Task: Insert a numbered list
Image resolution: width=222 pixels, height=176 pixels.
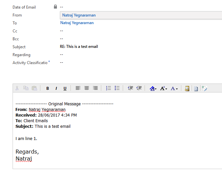Action: 109,88
